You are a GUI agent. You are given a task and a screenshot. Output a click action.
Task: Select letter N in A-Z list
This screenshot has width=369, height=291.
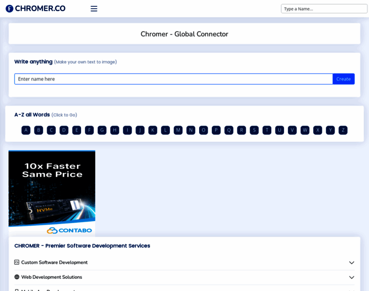click(x=191, y=130)
